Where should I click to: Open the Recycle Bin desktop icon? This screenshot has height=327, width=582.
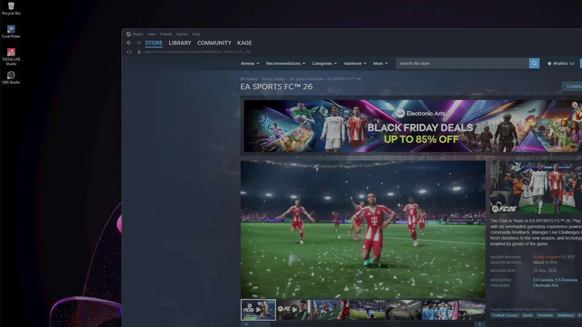(11, 9)
